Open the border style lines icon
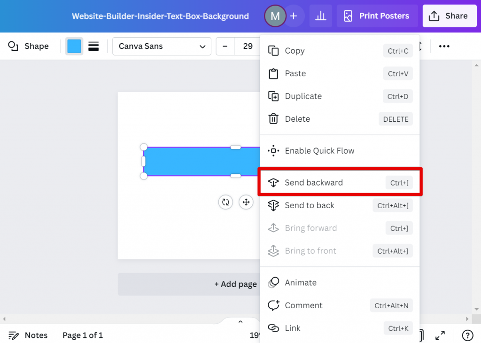The image size is (481, 343). click(x=93, y=46)
